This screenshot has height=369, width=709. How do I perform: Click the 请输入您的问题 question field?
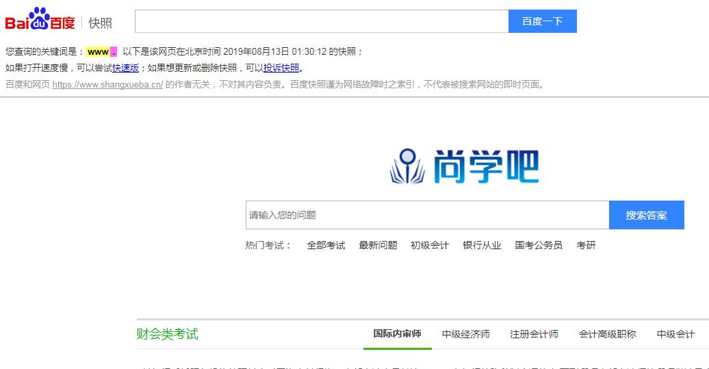click(427, 215)
